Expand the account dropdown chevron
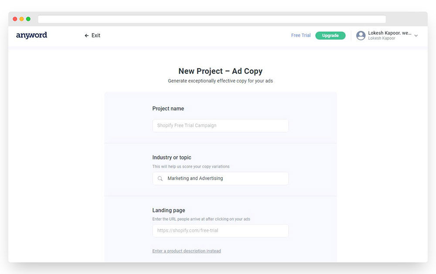436x274 pixels. point(416,36)
